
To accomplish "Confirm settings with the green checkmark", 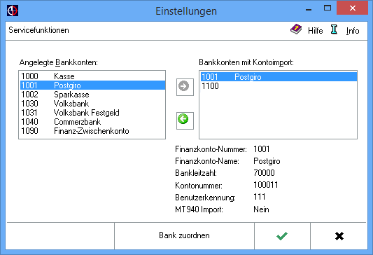I will tap(282, 236).
